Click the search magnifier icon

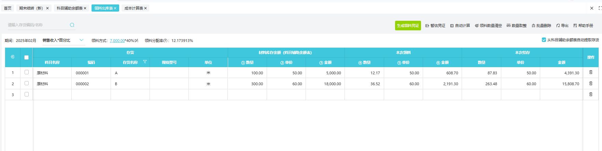(x=72, y=25)
